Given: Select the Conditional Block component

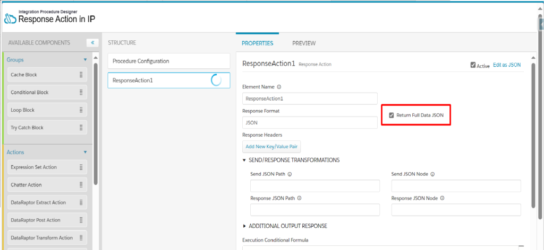Looking at the screenshot, I should (47, 92).
